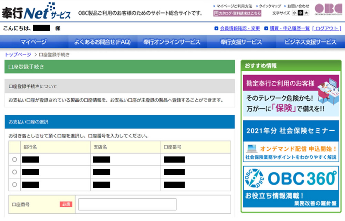Click カタログ・資料請求はこちら button
This screenshot has width=345, height=221.
click(x=237, y=13)
